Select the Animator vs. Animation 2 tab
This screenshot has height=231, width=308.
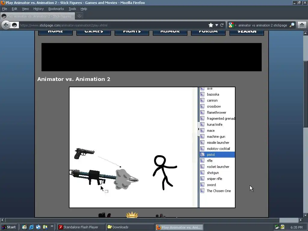tap(38, 16)
